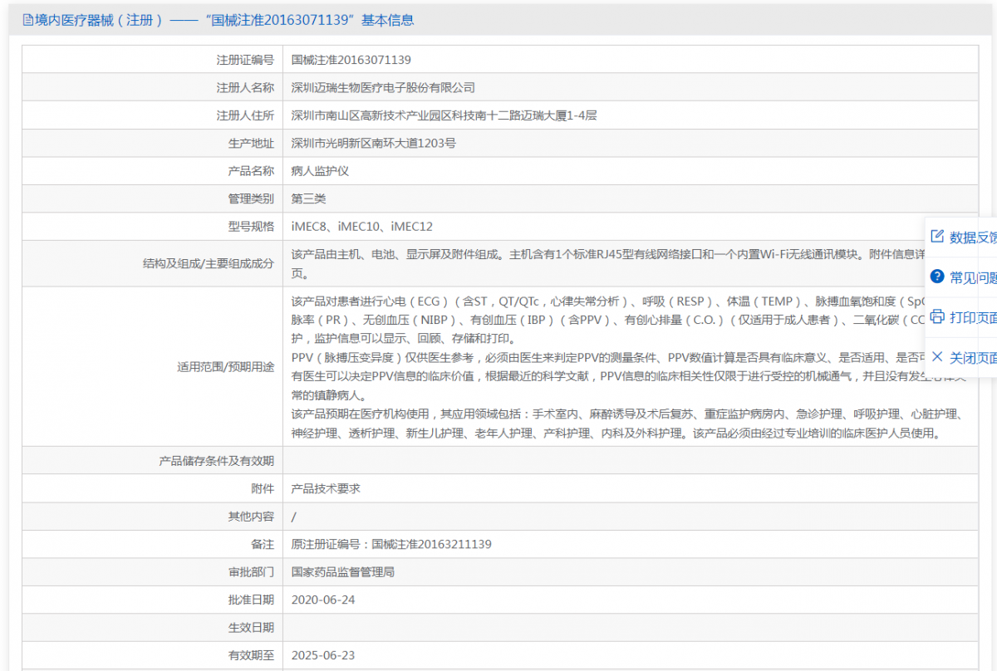Click the 其他内容 label cell

(152, 517)
